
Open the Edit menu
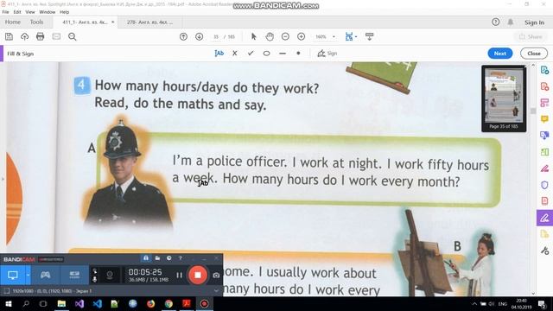click(17, 12)
